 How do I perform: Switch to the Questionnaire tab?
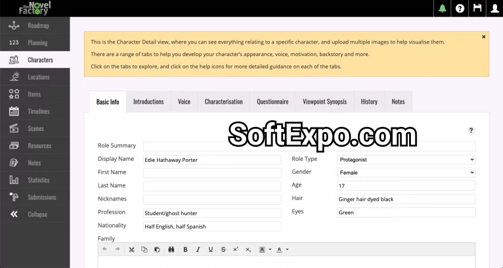pyautogui.click(x=272, y=102)
